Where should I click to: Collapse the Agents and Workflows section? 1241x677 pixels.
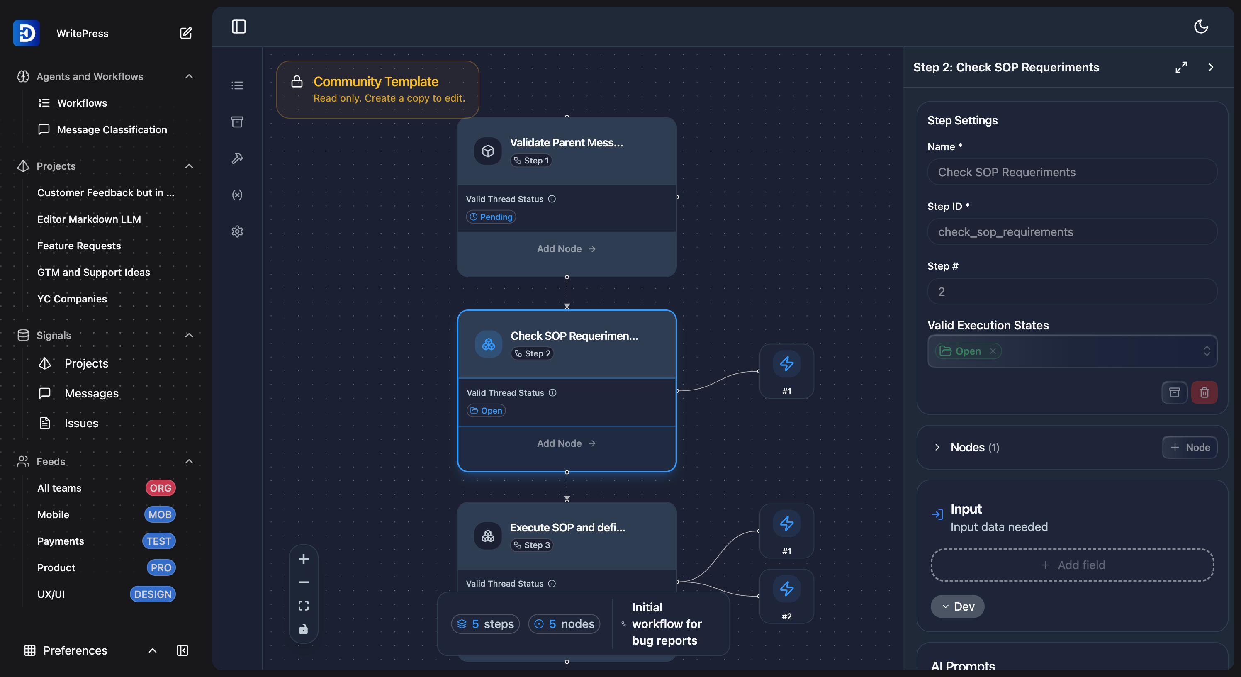pyautogui.click(x=189, y=76)
